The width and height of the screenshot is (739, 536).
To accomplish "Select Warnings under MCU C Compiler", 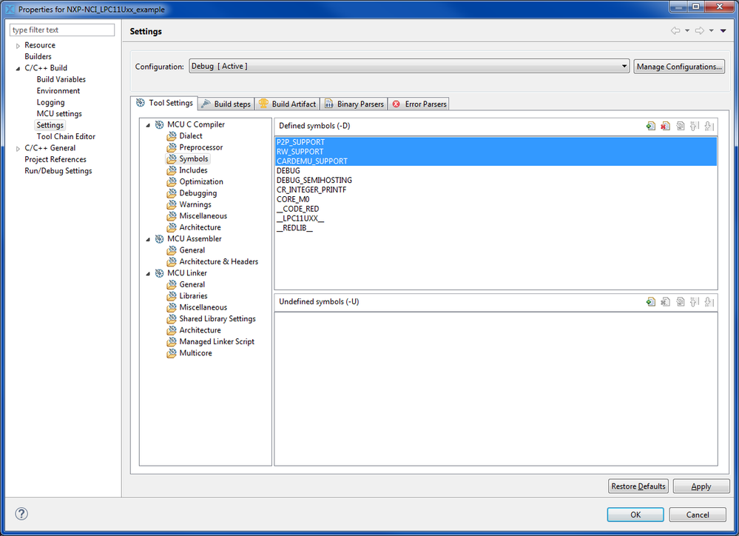I will [x=195, y=204].
